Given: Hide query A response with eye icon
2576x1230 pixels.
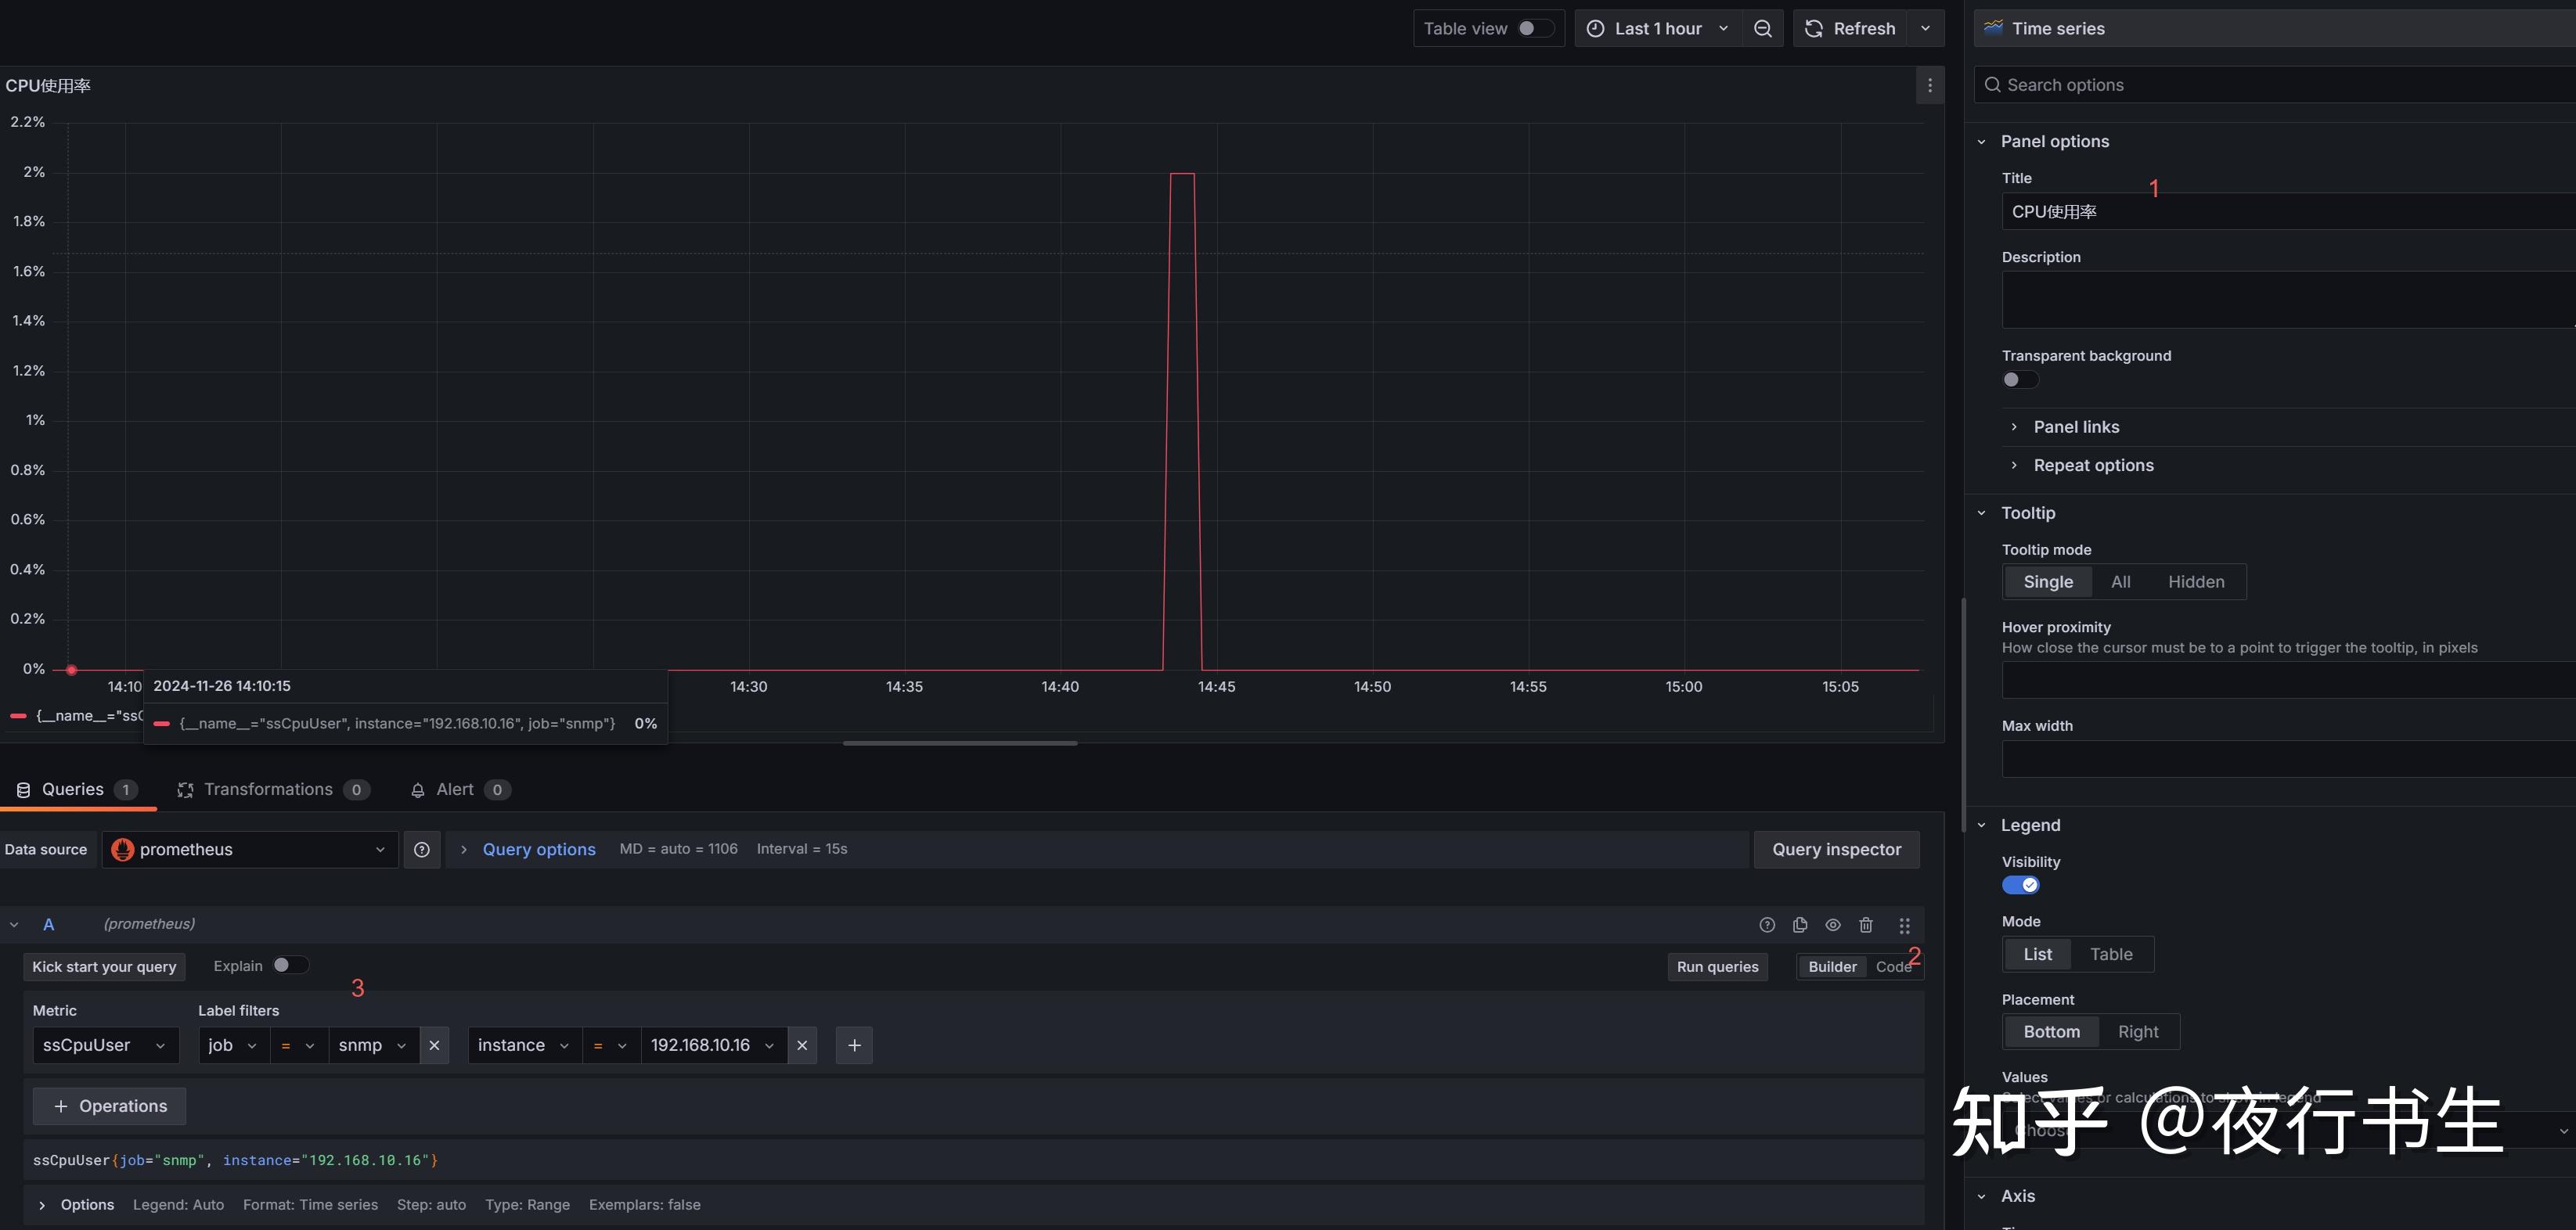Looking at the screenshot, I should [1833, 926].
